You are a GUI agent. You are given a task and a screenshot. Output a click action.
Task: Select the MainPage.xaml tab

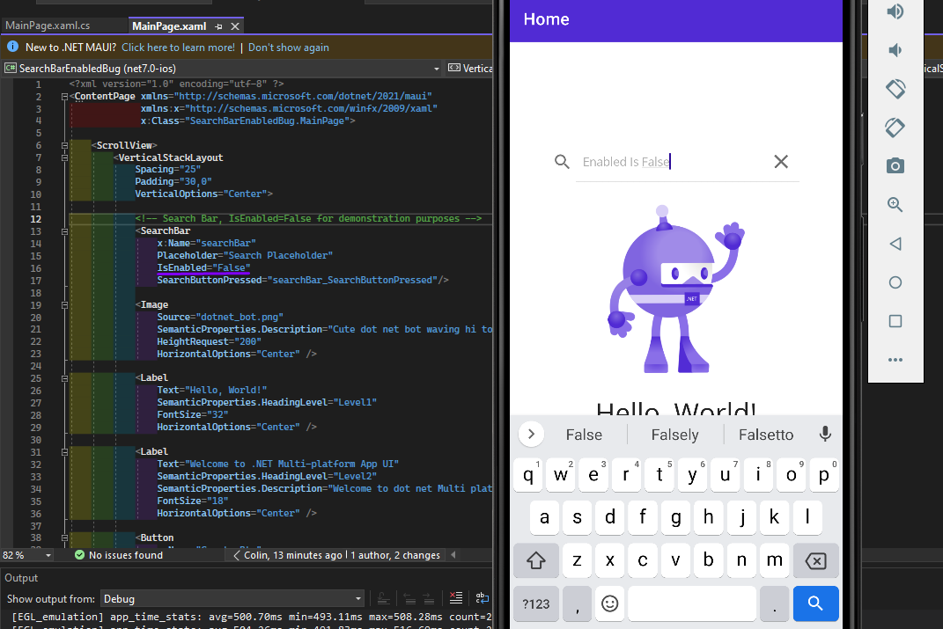(169, 26)
